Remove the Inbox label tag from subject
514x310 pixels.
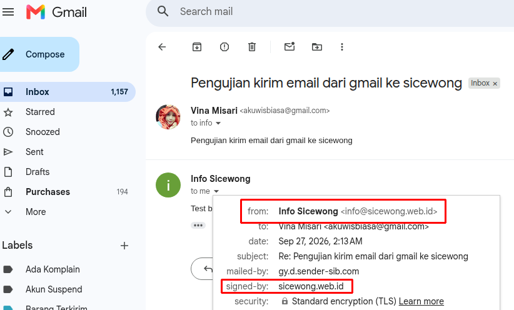[x=495, y=84]
